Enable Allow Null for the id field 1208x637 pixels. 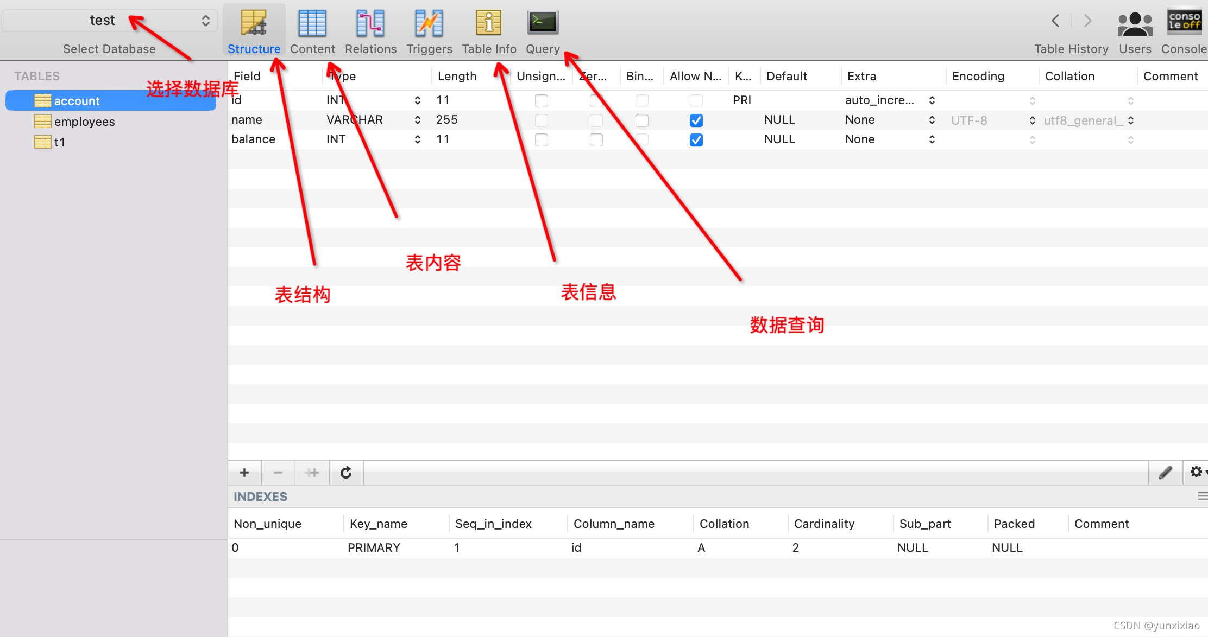[x=696, y=100]
